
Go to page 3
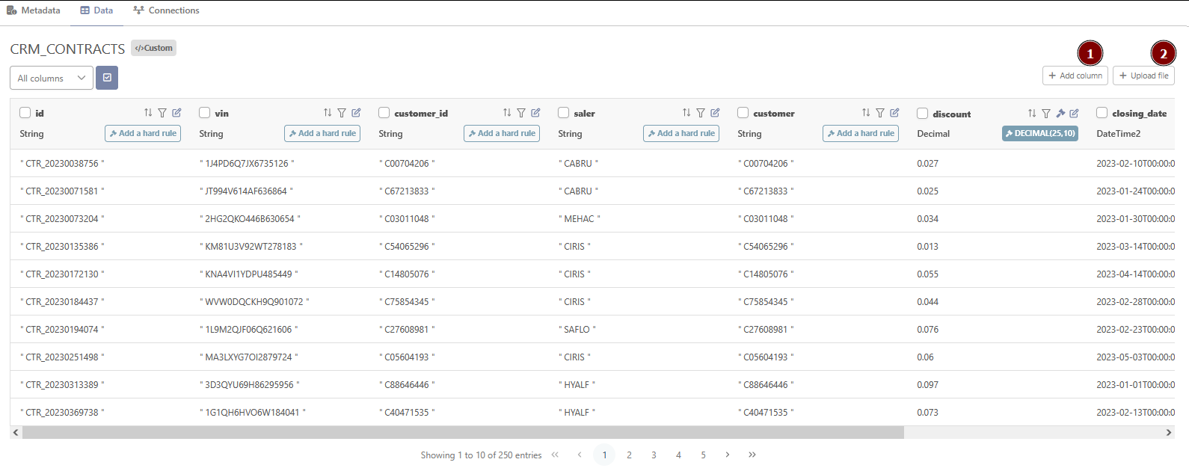654,455
